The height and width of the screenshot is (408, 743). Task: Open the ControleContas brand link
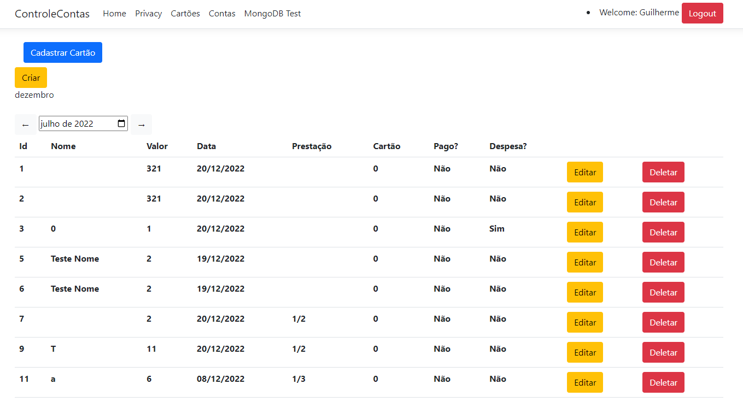coord(52,14)
